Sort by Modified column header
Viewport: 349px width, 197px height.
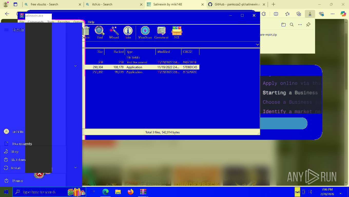[x=169, y=52]
